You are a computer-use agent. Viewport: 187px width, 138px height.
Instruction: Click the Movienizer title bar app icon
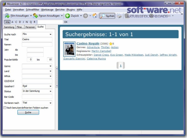4,4
